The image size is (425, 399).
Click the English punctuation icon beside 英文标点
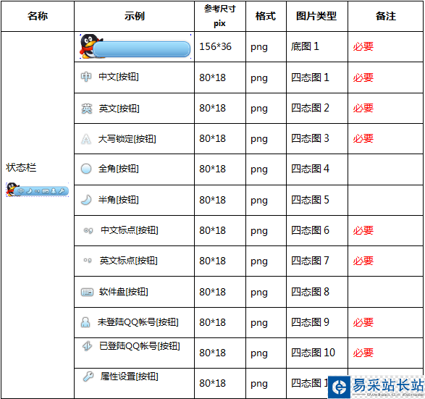click(x=88, y=261)
